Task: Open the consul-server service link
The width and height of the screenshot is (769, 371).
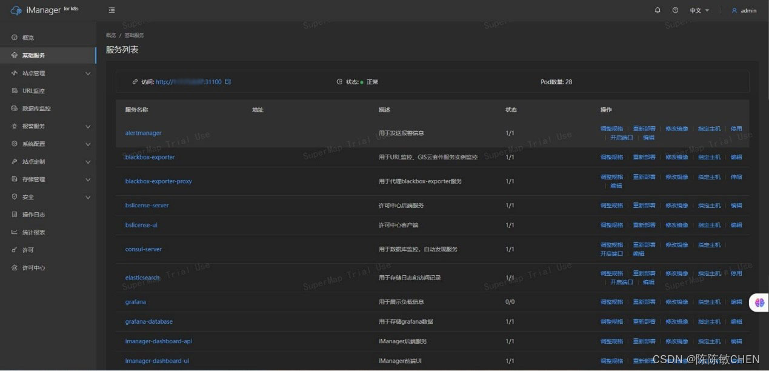Action: 144,249
